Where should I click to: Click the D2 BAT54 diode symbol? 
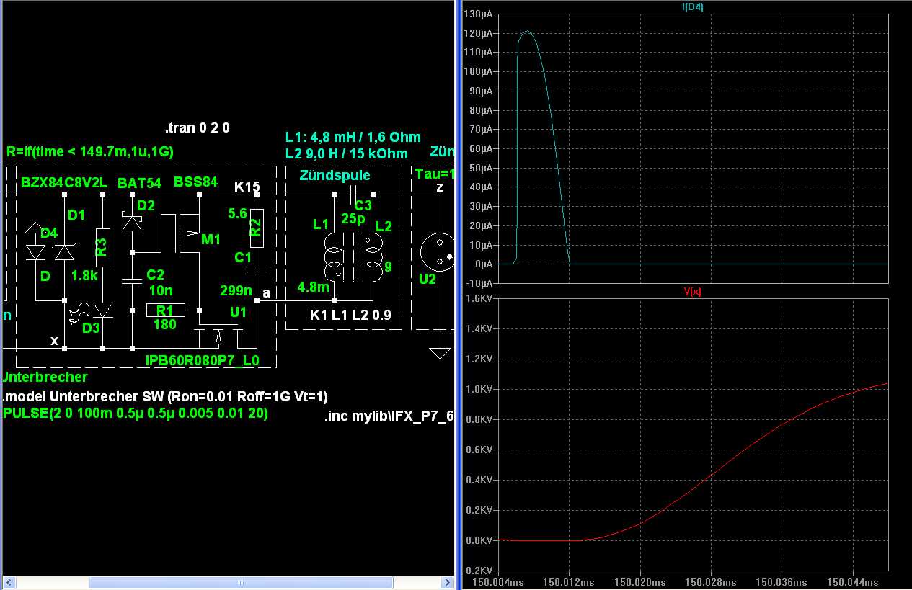pyautogui.click(x=131, y=223)
